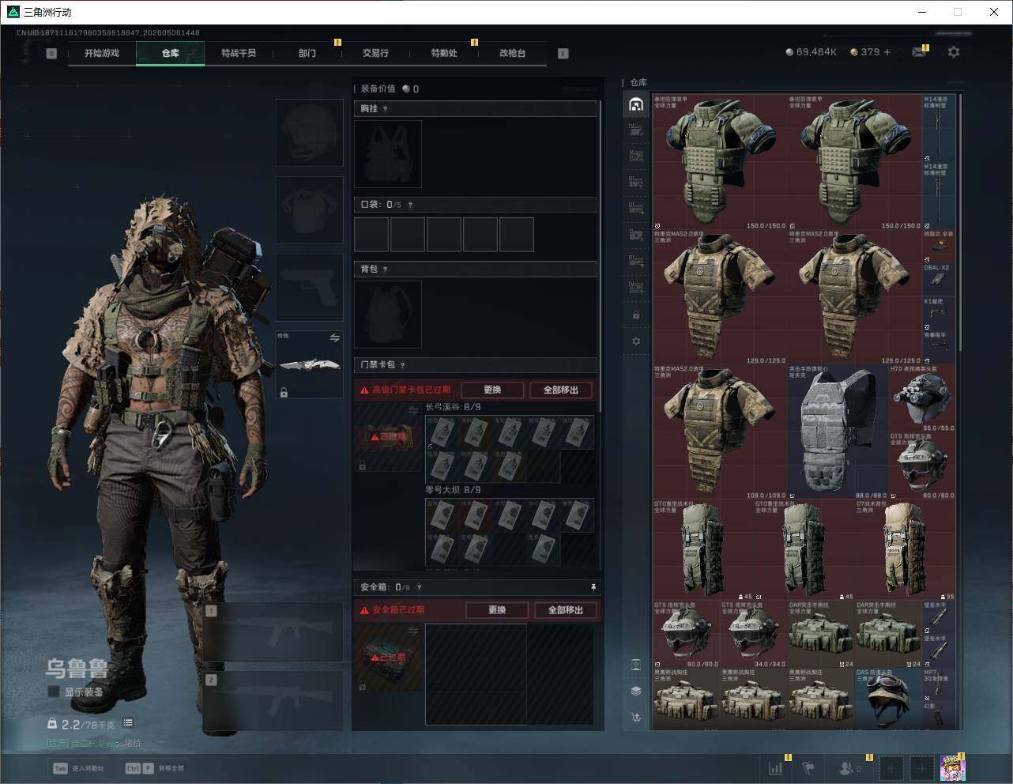Select the H70 night vision helmet 55.0/55.0

pyautogui.click(x=922, y=398)
